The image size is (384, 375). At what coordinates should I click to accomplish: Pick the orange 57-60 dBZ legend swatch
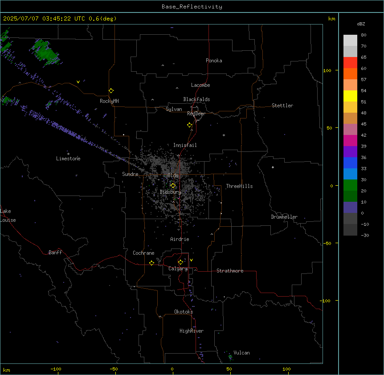tap(350, 73)
